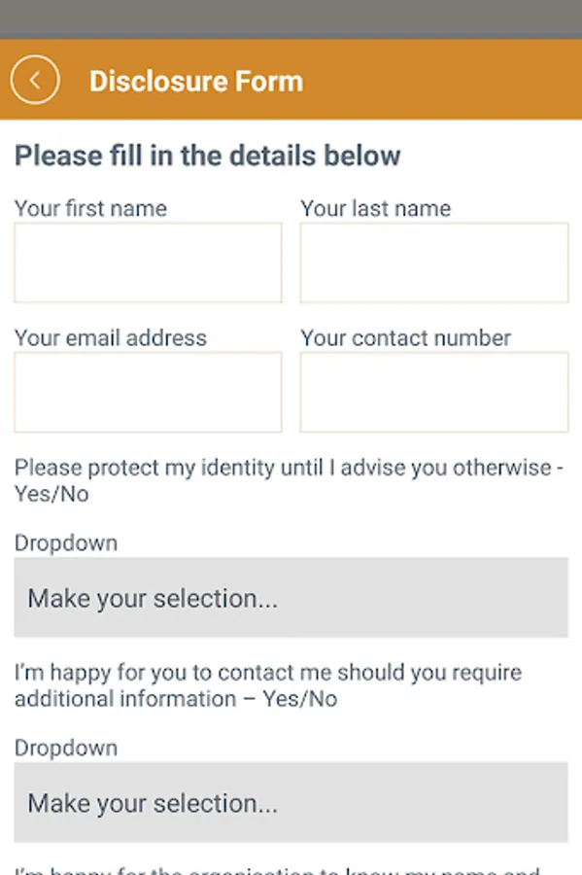Image resolution: width=582 pixels, height=875 pixels.
Task: Click the additional information question text
Action: point(267,684)
